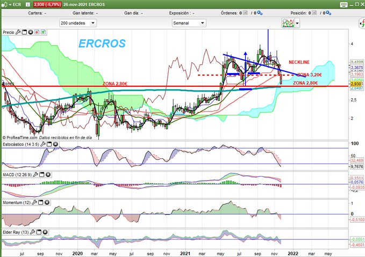The image size is (365, 257).
Task: Detach the Elder Ray panel window icon
Action: coord(39,232)
